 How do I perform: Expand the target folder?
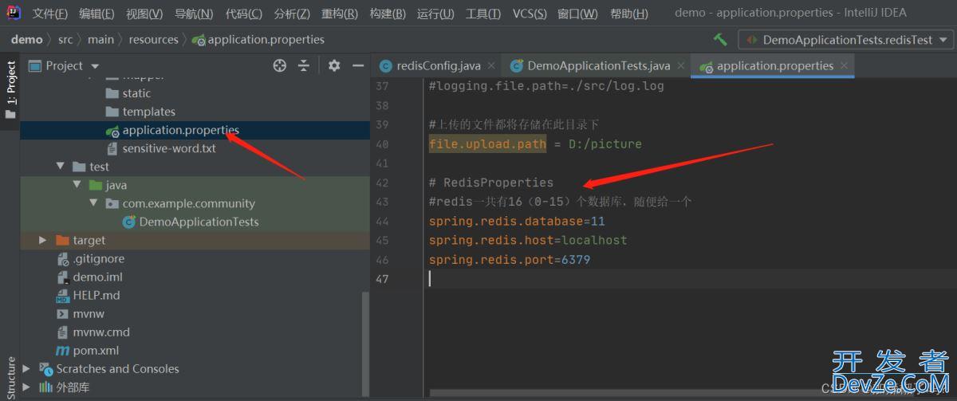point(43,240)
